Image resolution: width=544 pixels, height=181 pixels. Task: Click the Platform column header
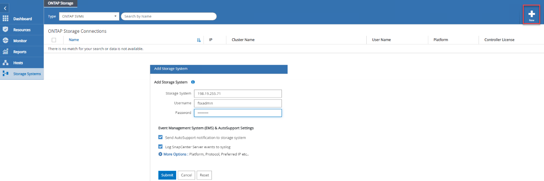pos(441,40)
